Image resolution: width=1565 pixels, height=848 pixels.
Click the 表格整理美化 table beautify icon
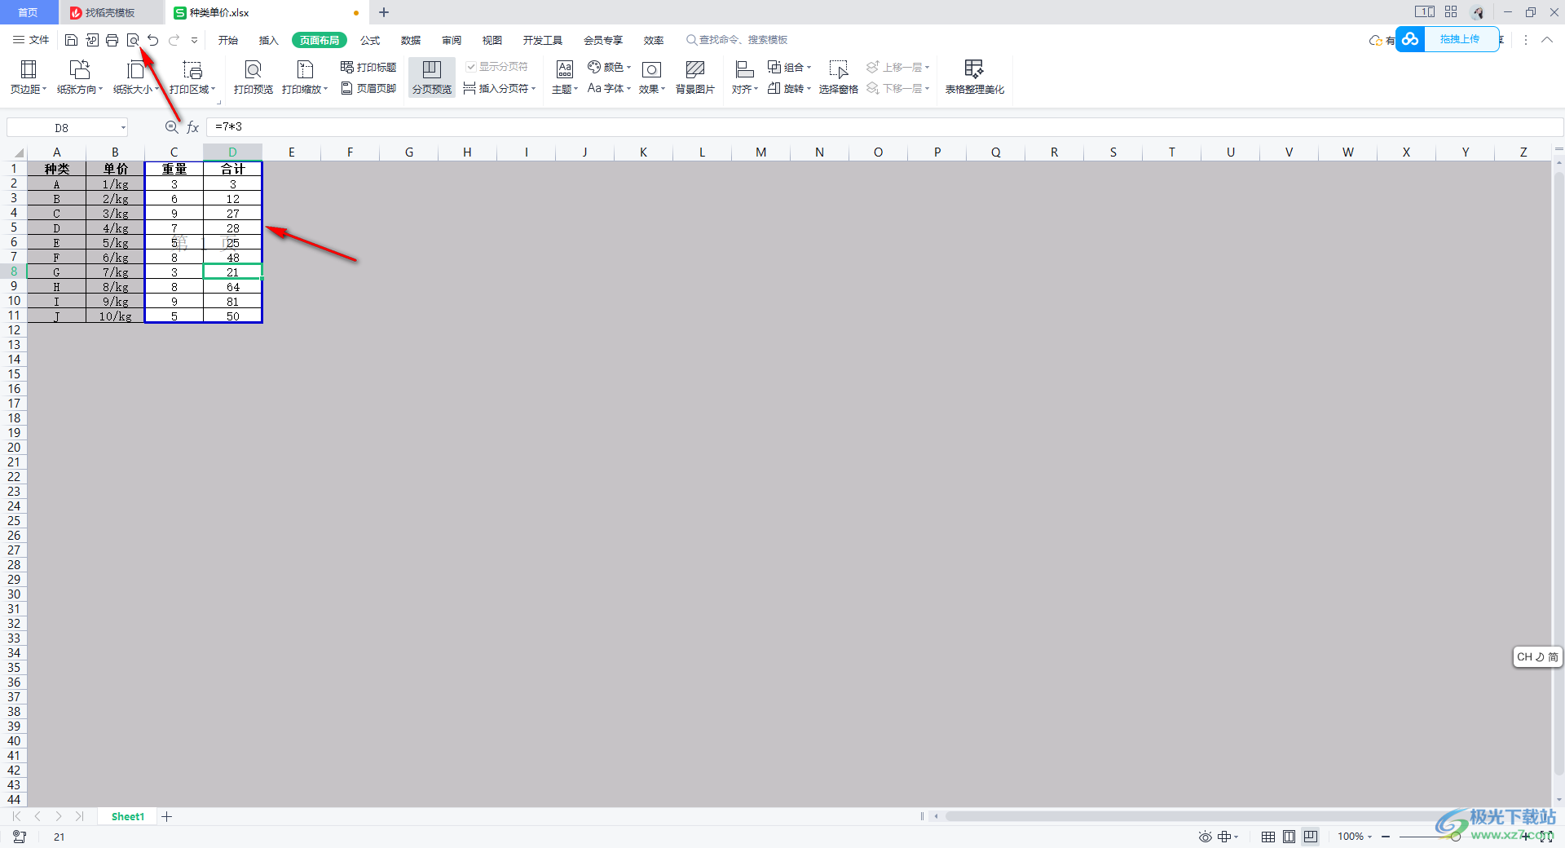pos(975,77)
